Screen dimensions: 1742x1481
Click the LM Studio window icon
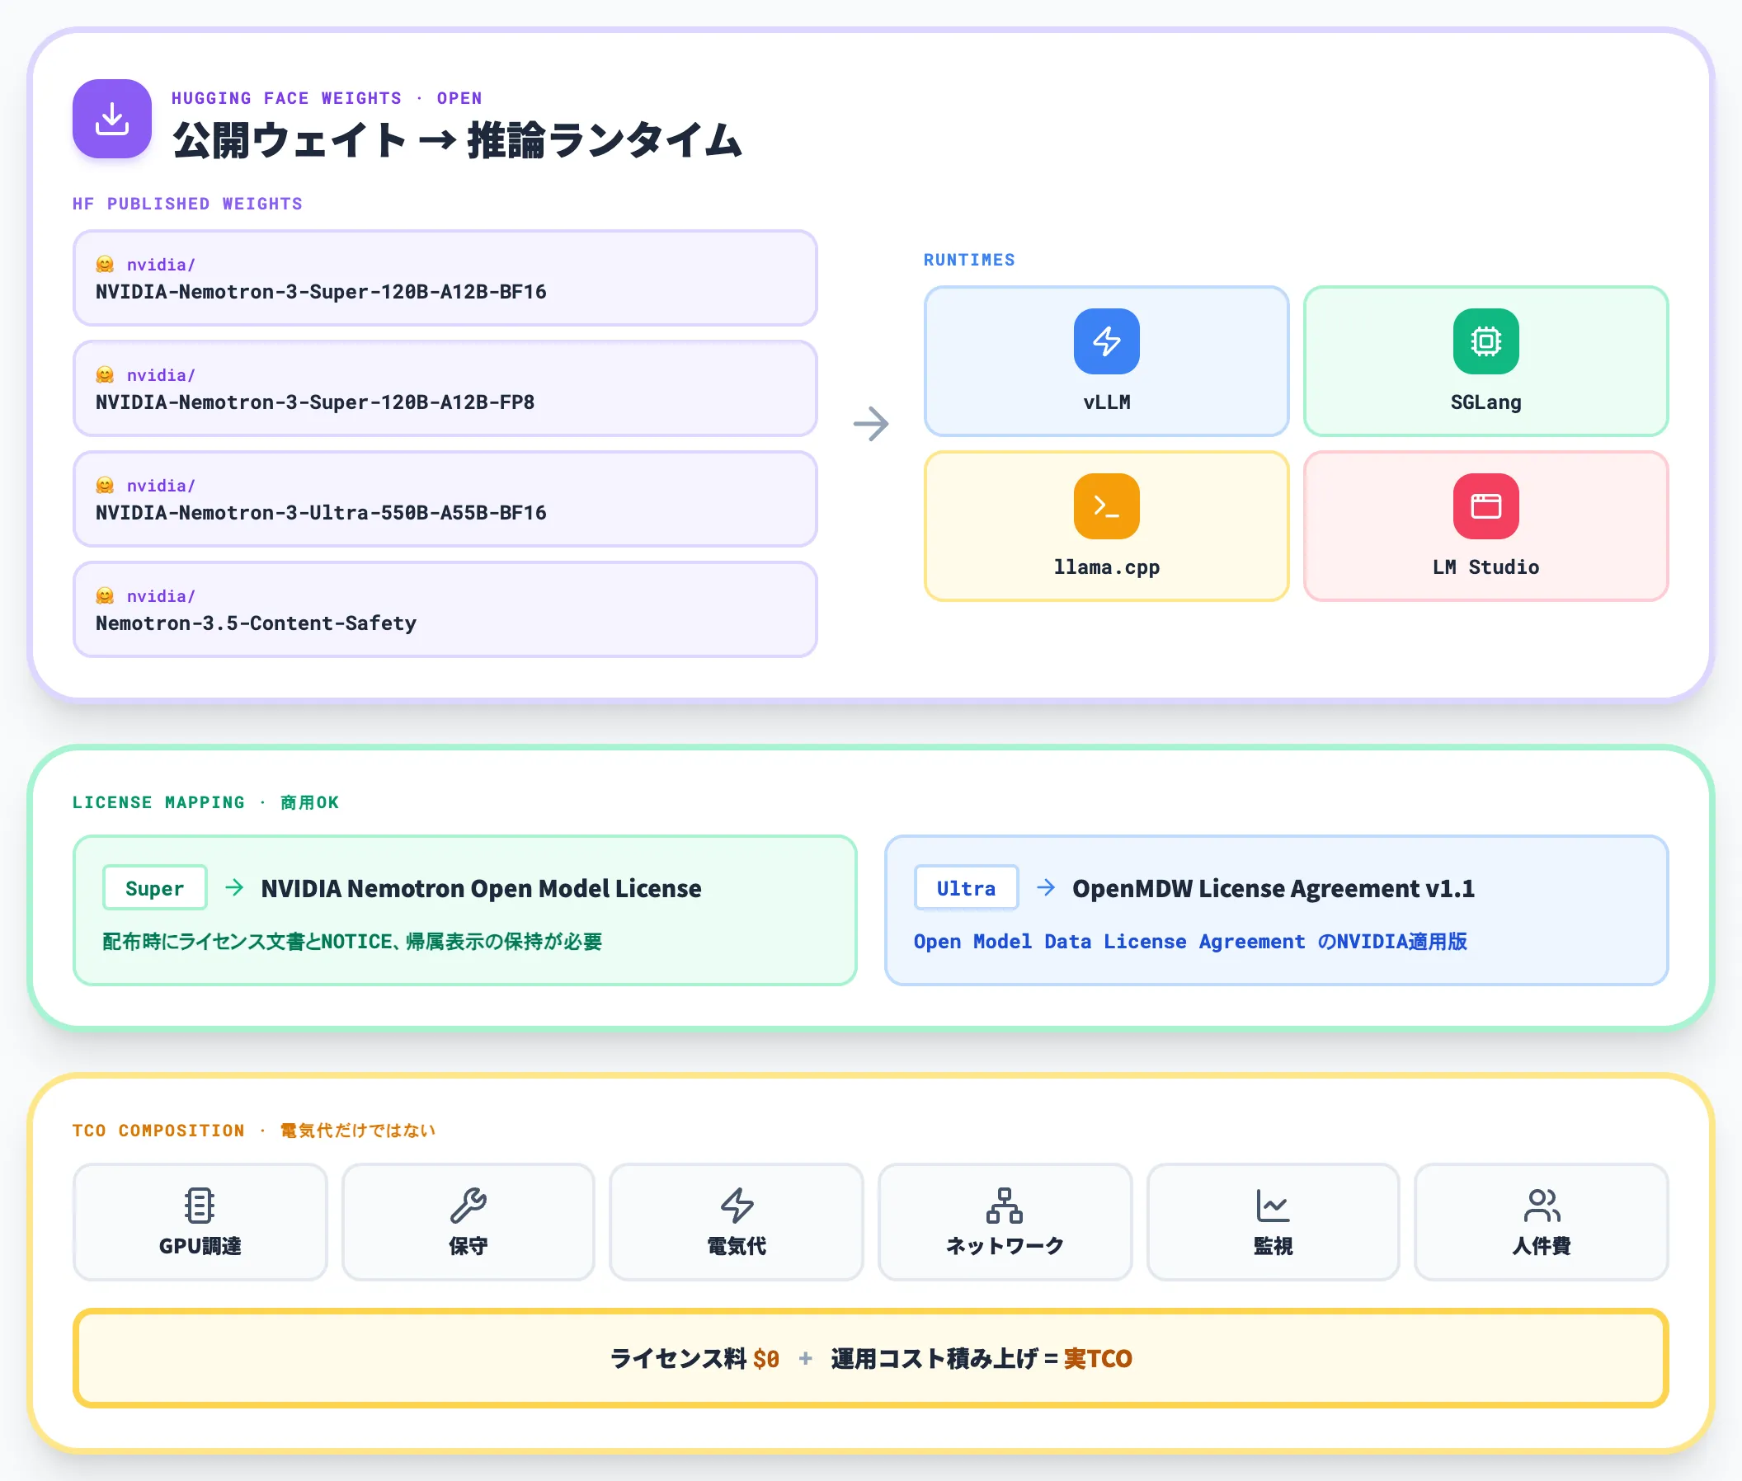[1485, 506]
